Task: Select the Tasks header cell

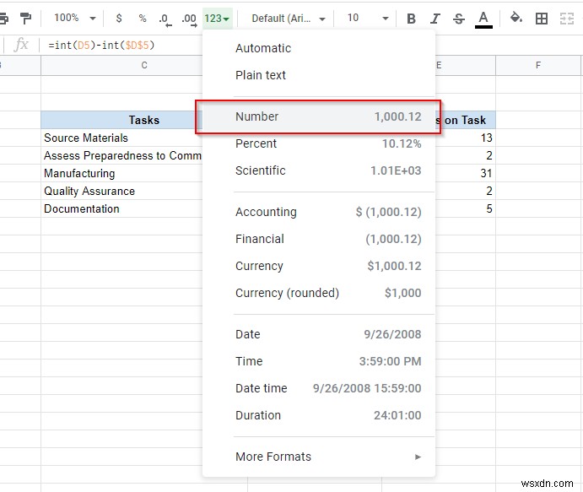Action: coord(122,120)
